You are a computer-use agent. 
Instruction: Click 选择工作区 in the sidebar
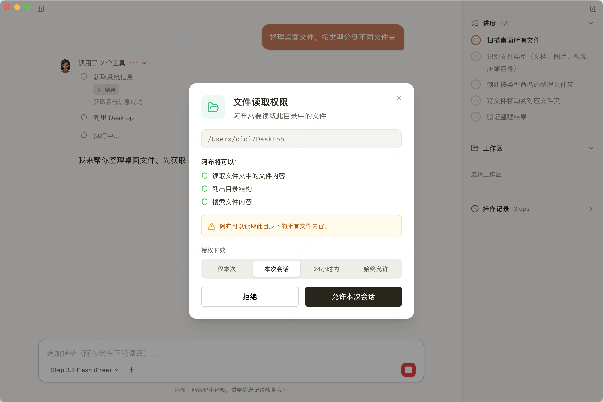486,174
